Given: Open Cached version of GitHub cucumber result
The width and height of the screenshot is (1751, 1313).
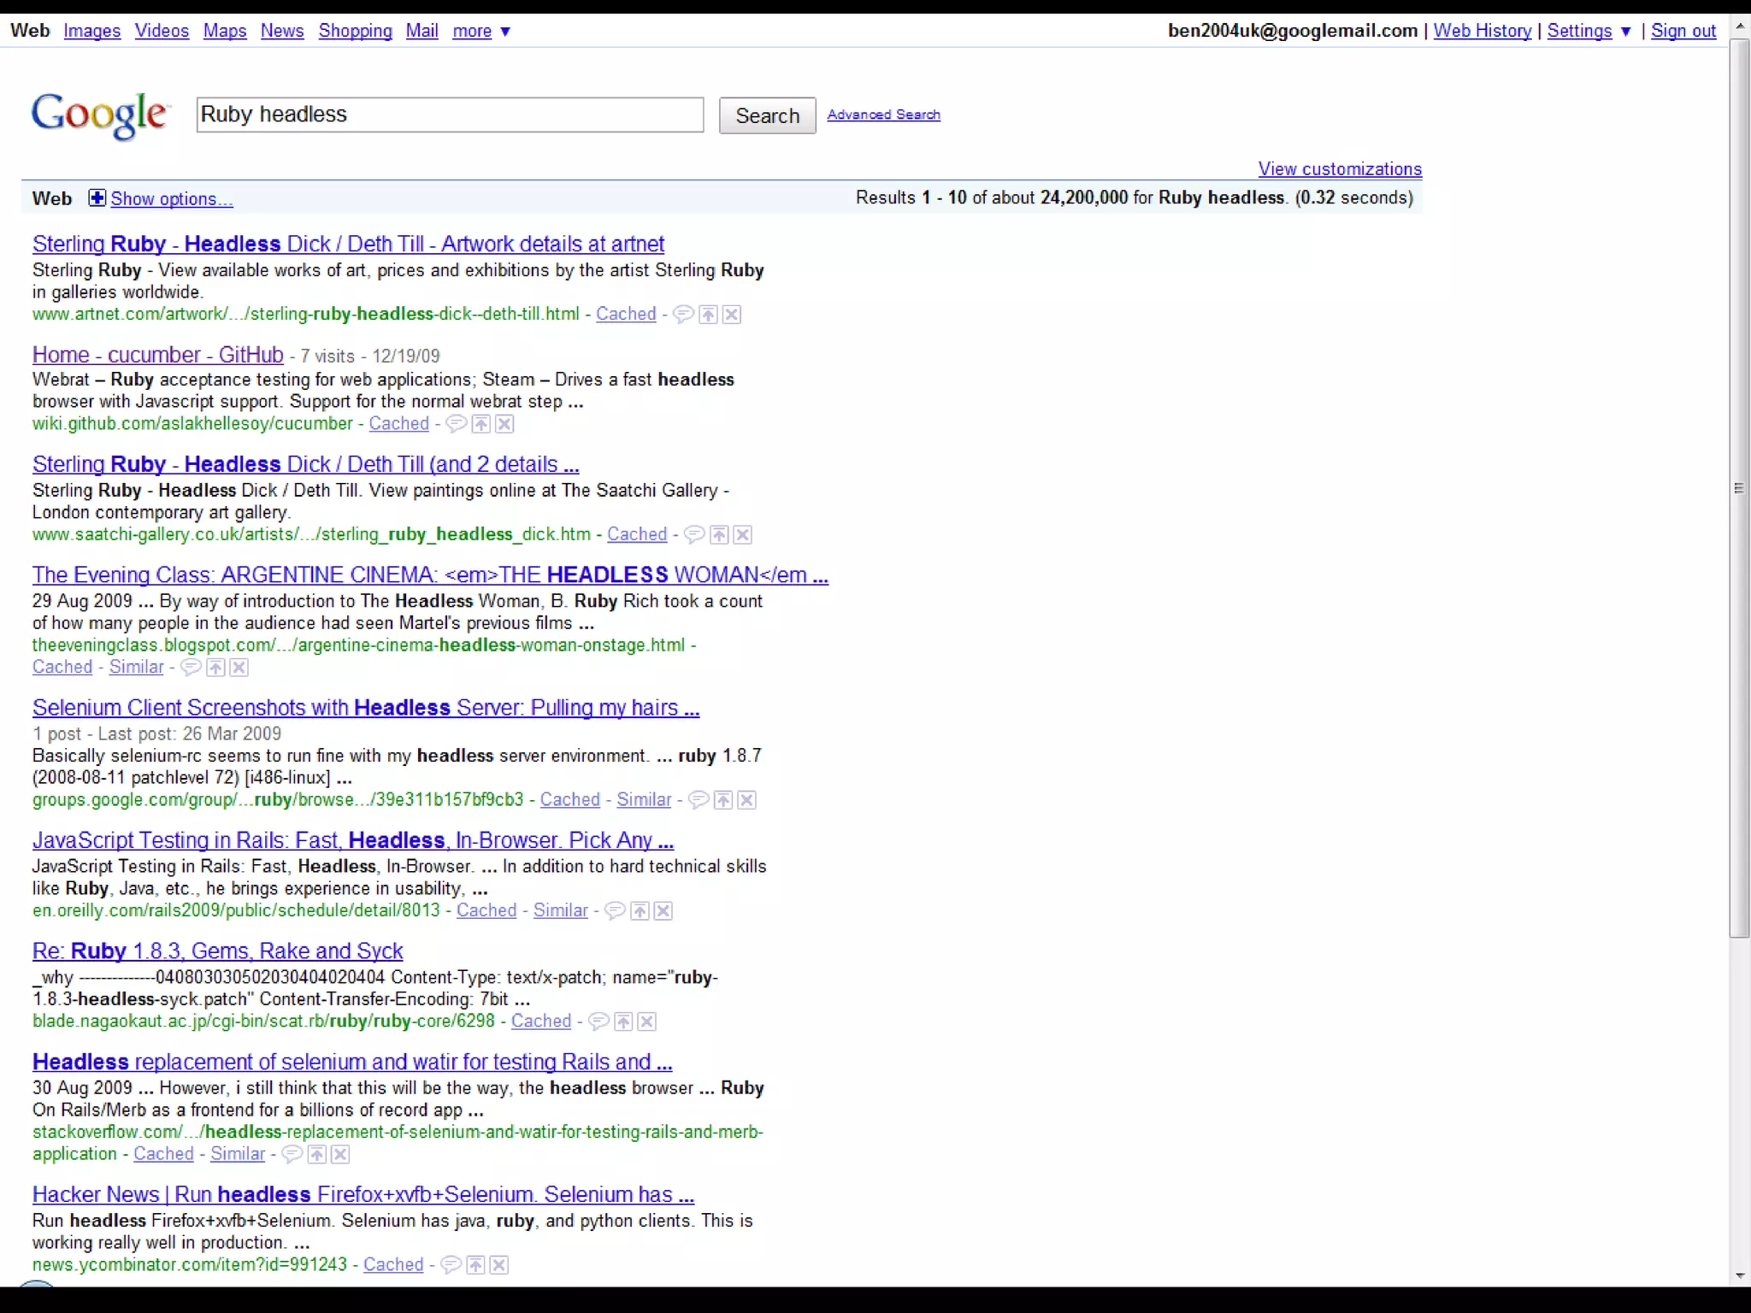Looking at the screenshot, I should click(398, 424).
